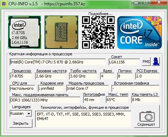Click the technologies text box listing EPT, VT-D
Viewport: 168px width, 137px height.
pyautogui.click(x=83, y=119)
